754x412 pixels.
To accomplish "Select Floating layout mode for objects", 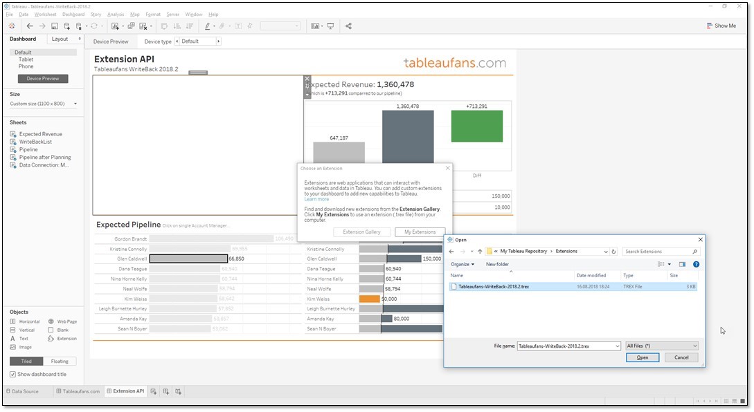I will coord(60,361).
